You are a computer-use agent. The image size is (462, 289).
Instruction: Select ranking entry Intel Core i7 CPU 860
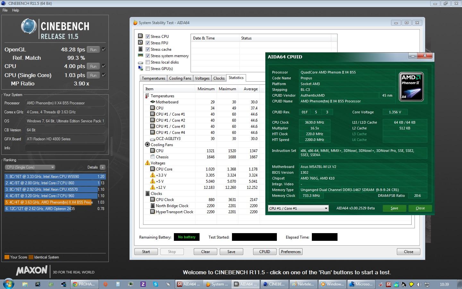pyautogui.click(x=55, y=183)
